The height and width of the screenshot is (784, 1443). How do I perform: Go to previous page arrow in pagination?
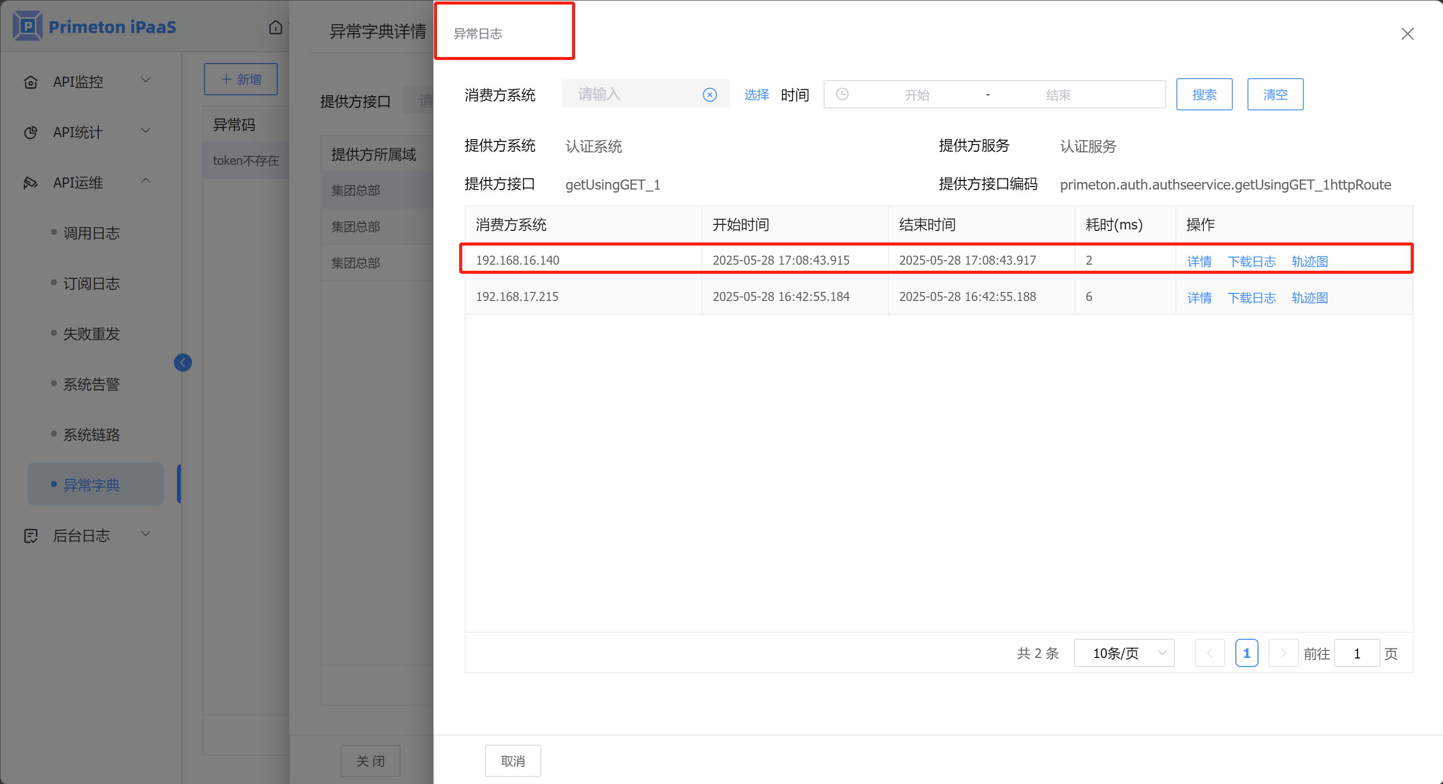(1210, 653)
